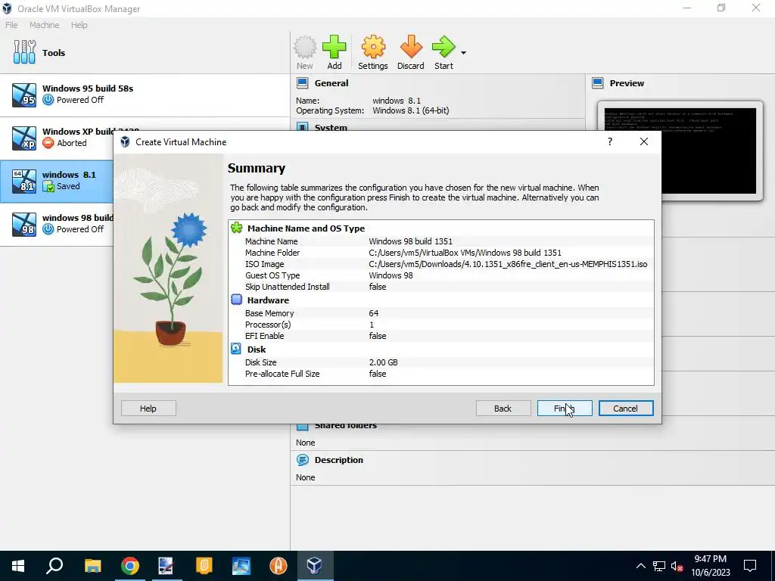Image resolution: width=775 pixels, height=581 pixels.
Task: Open File Explorer from the taskbar
Action: (92, 566)
